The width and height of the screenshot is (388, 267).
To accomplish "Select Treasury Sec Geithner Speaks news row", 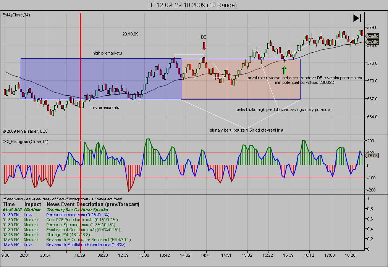I will 77,210.
